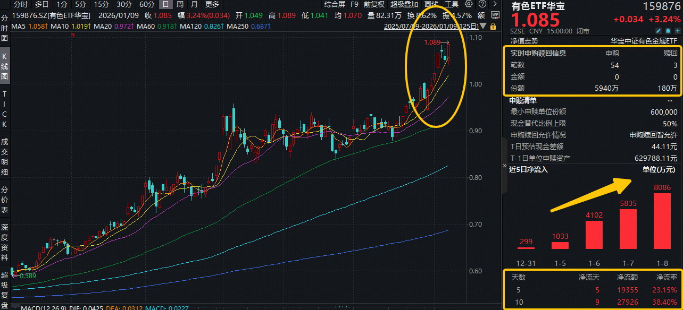Screen dimensions: 683x310
Task: Click the lock icon beside date range
Action: coord(493,26)
